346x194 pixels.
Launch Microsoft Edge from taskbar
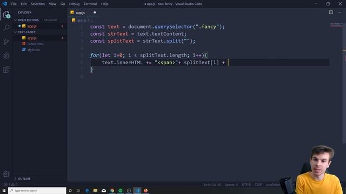[x=87, y=190]
